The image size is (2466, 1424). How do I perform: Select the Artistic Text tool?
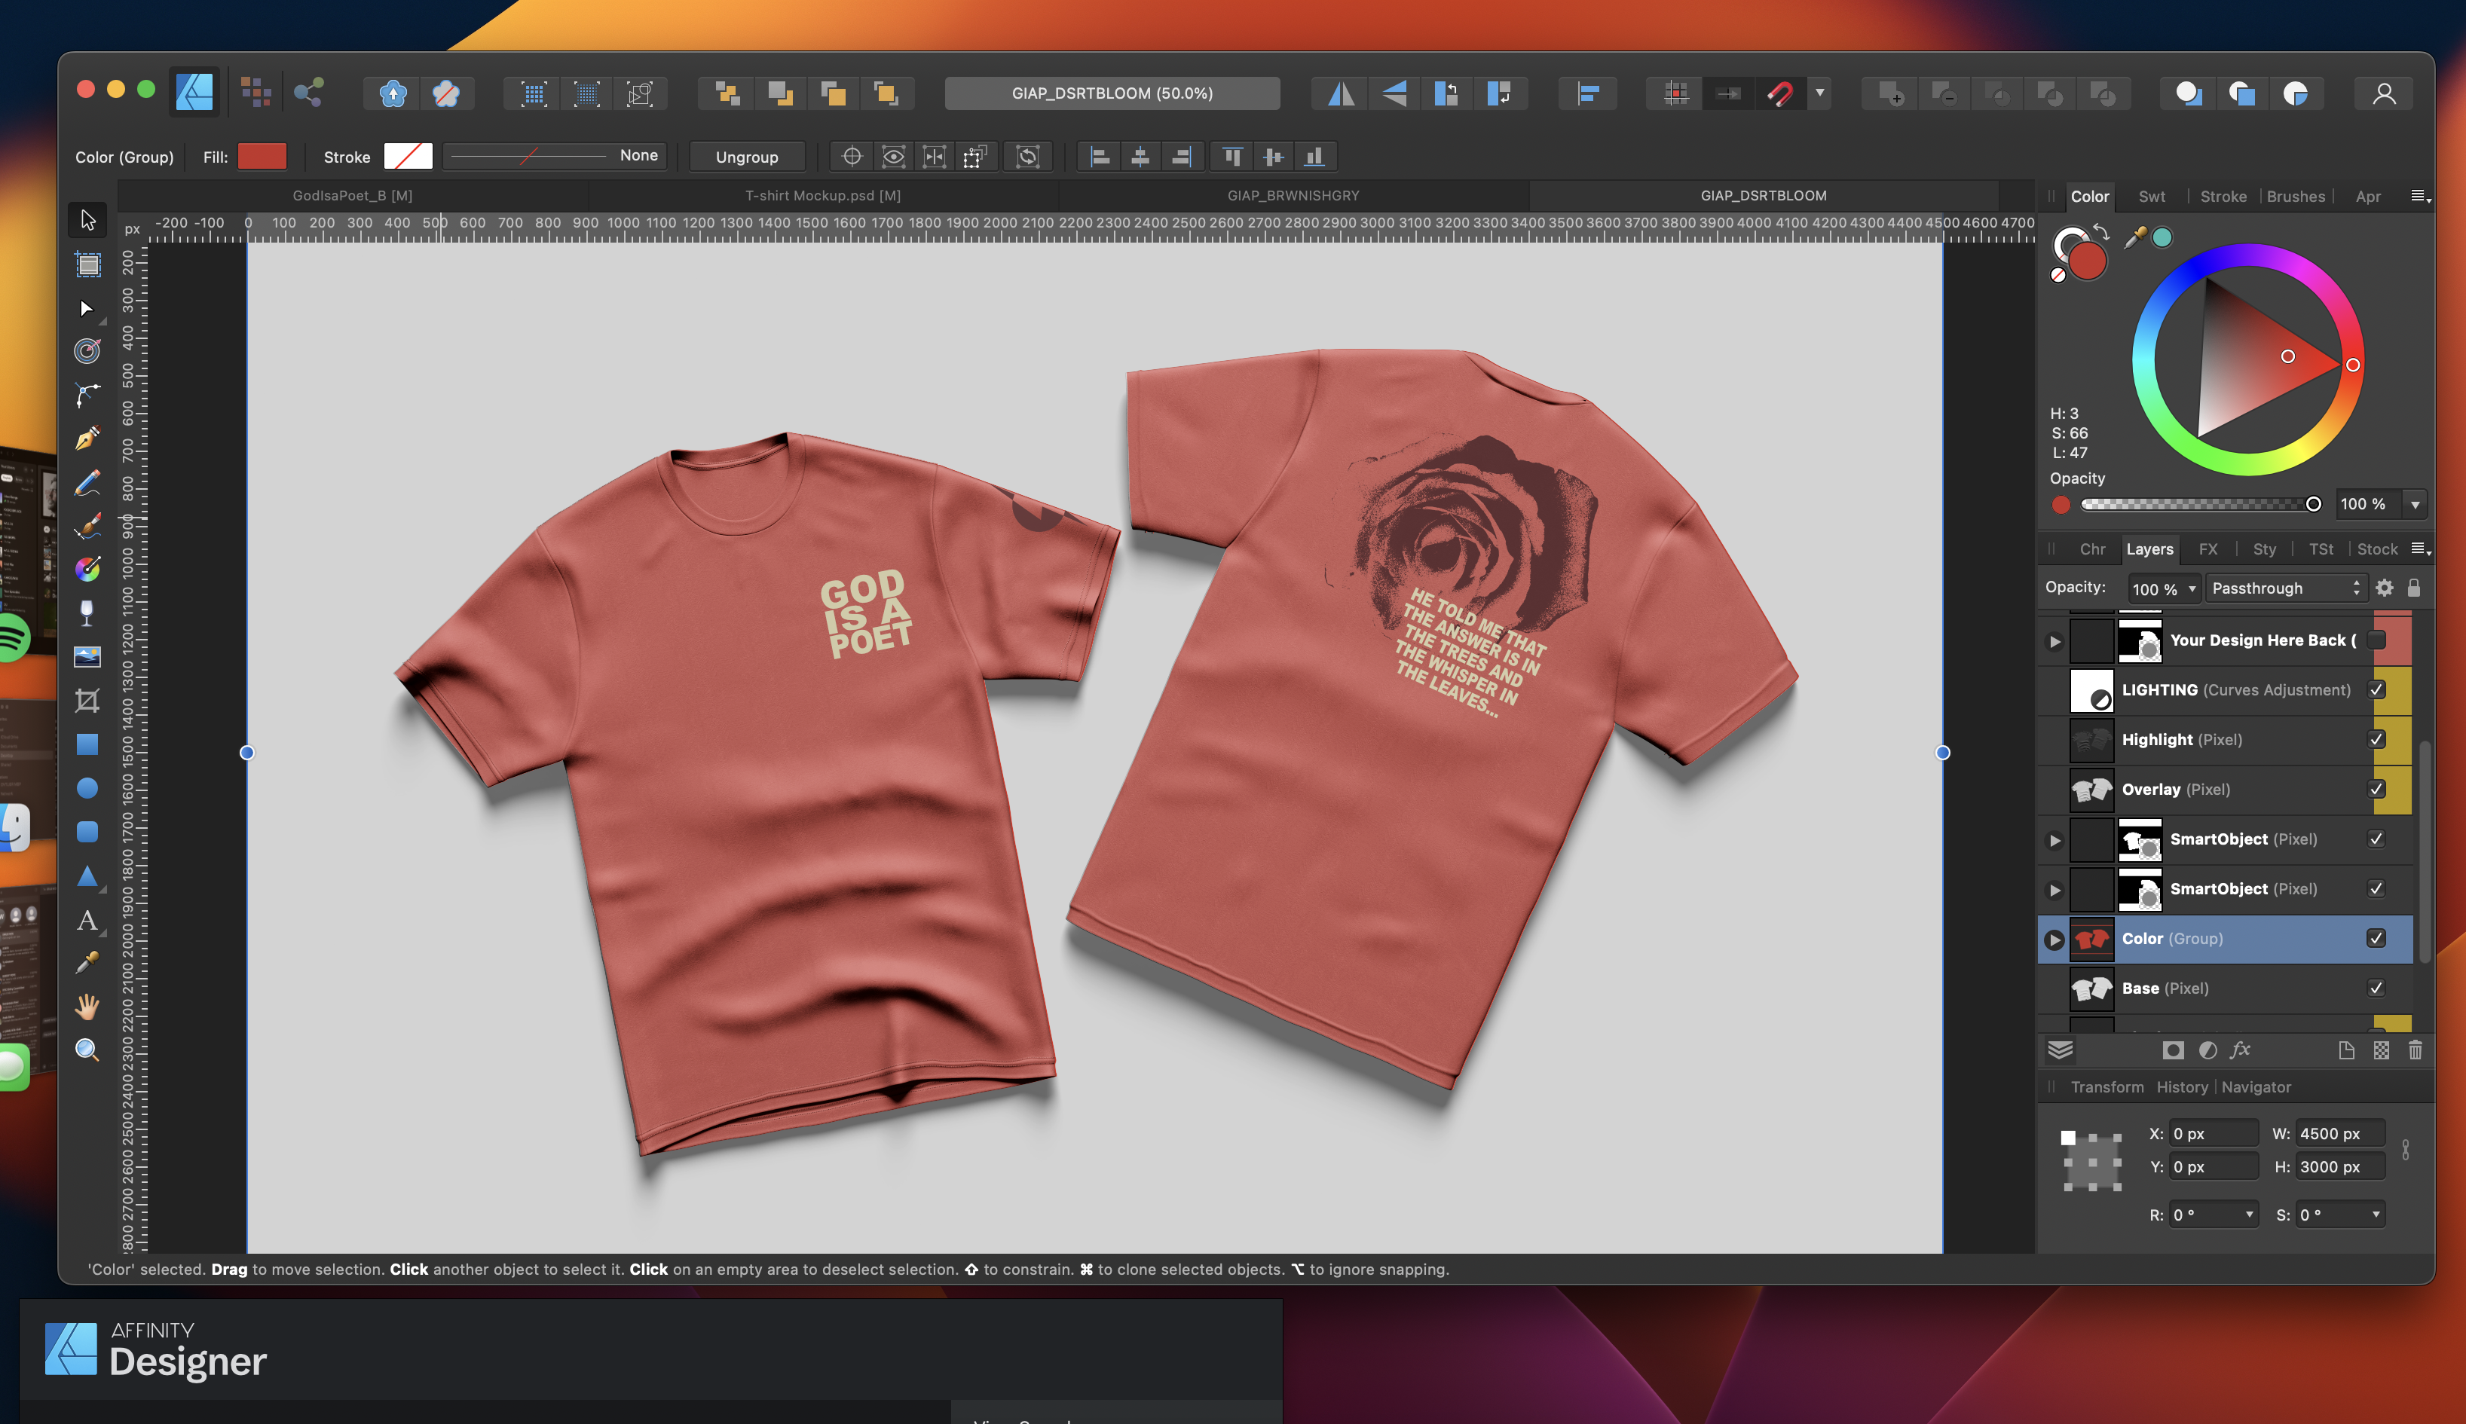tap(87, 920)
